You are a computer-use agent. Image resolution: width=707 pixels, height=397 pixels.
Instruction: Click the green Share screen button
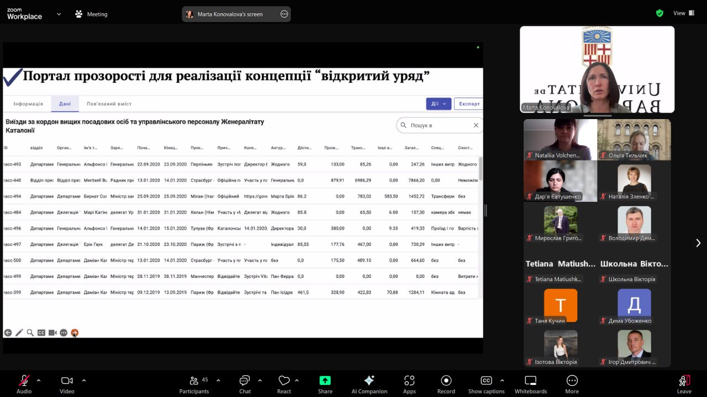pos(325,384)
